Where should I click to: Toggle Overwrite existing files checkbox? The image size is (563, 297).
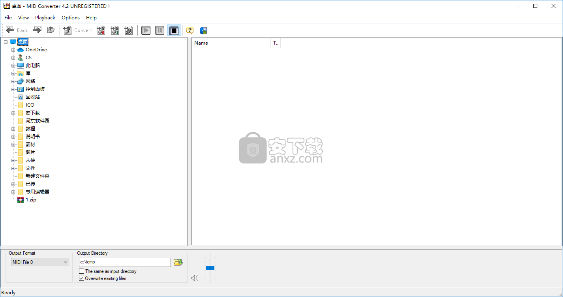pyautogui.click(x=82, y=278)
